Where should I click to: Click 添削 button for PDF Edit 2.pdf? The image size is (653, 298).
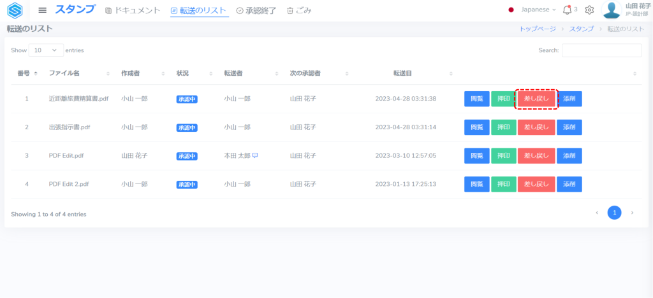point(569,184)
